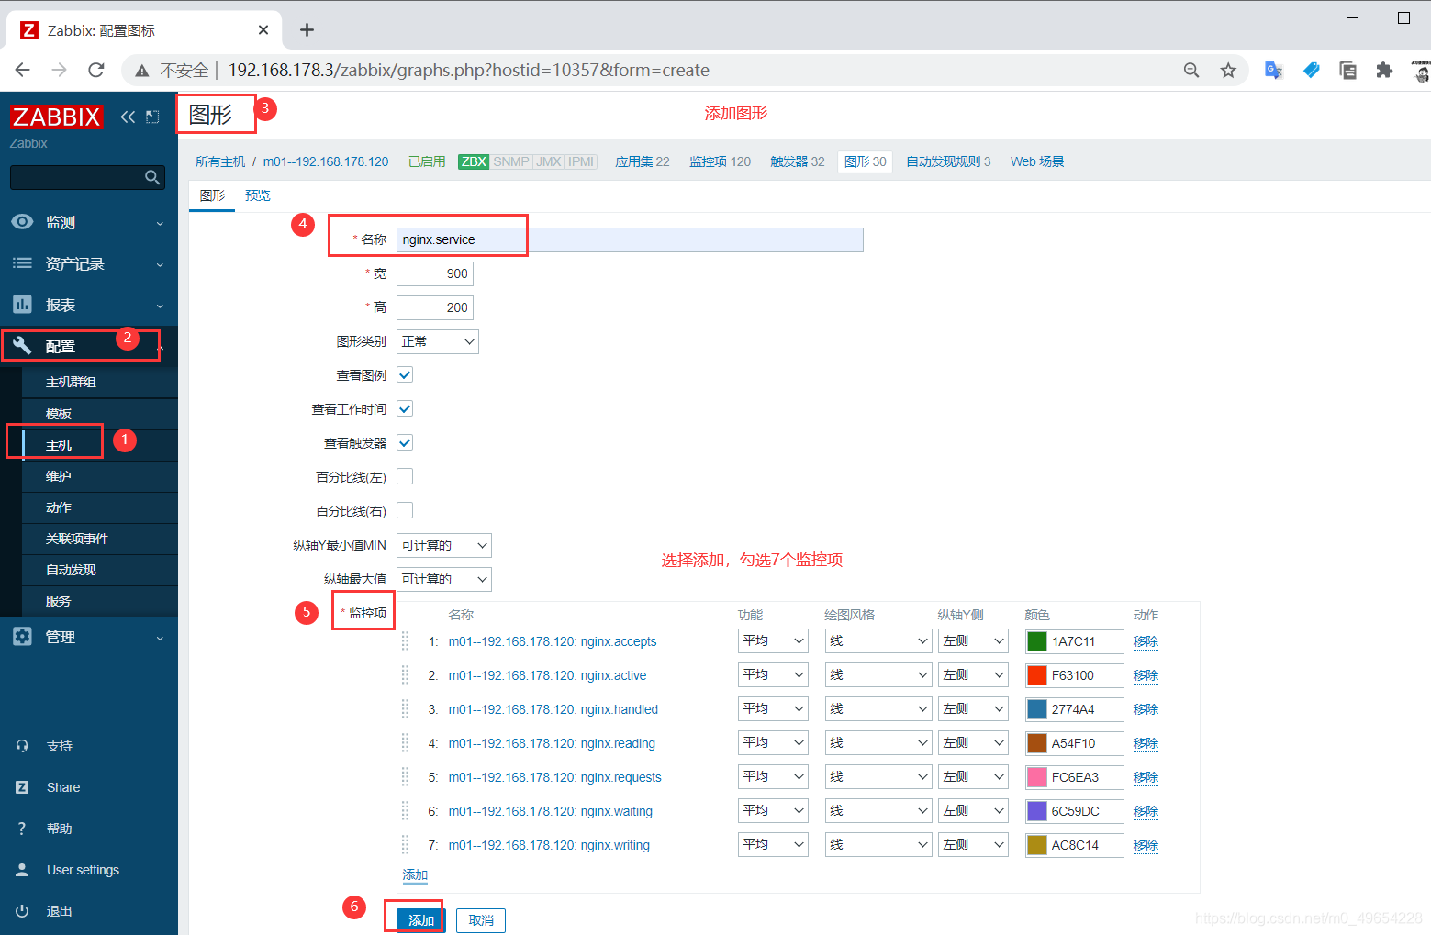Click the Google Translate extension icon
Screen dimensions: 1431x935
[1273, 70]
